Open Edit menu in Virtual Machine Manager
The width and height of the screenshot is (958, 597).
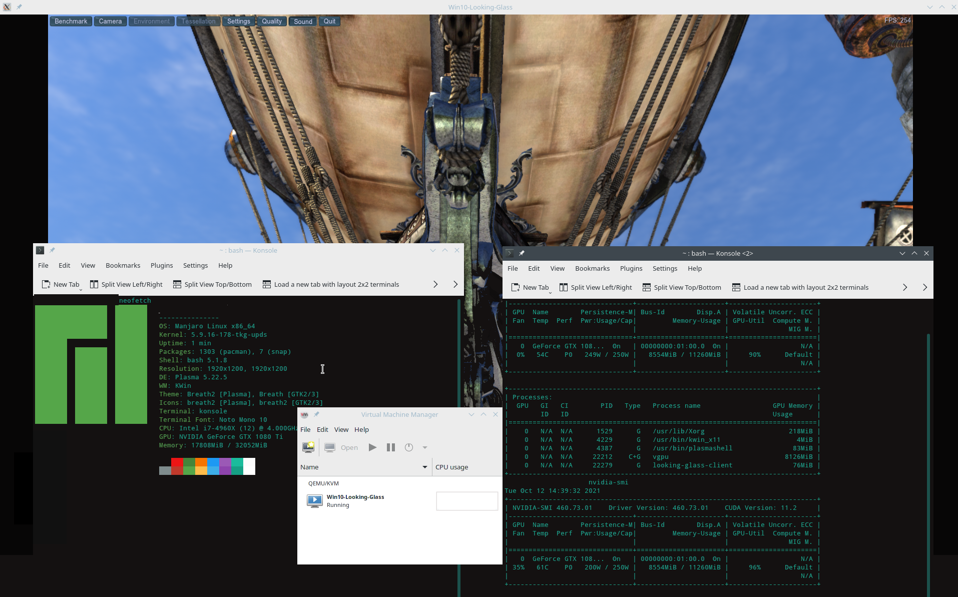[322, 429]
